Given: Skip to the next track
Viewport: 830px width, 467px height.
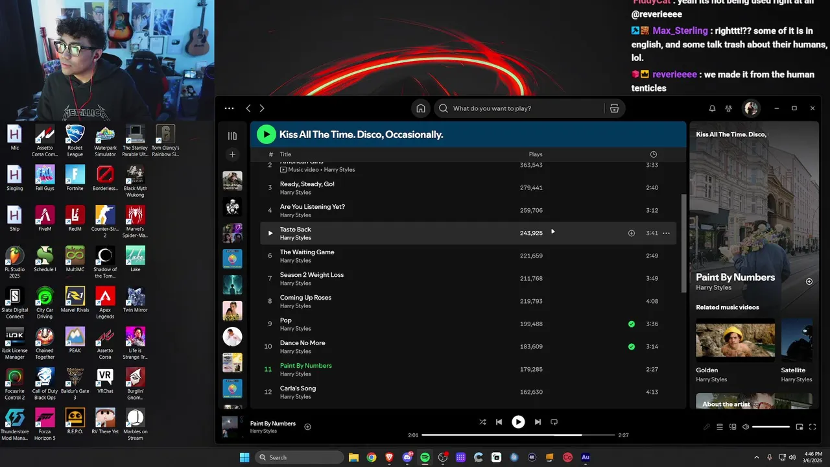Looking at the screenshot, I should [538, 422].
